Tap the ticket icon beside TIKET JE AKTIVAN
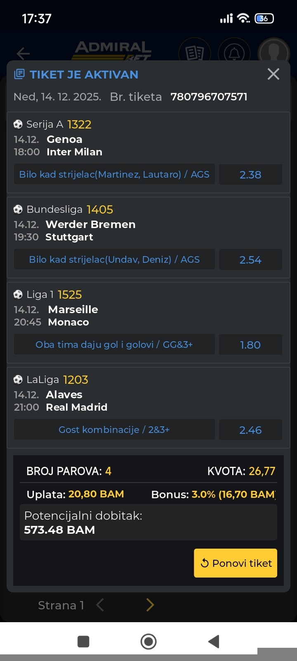297x661 pixels. point(19,74)
